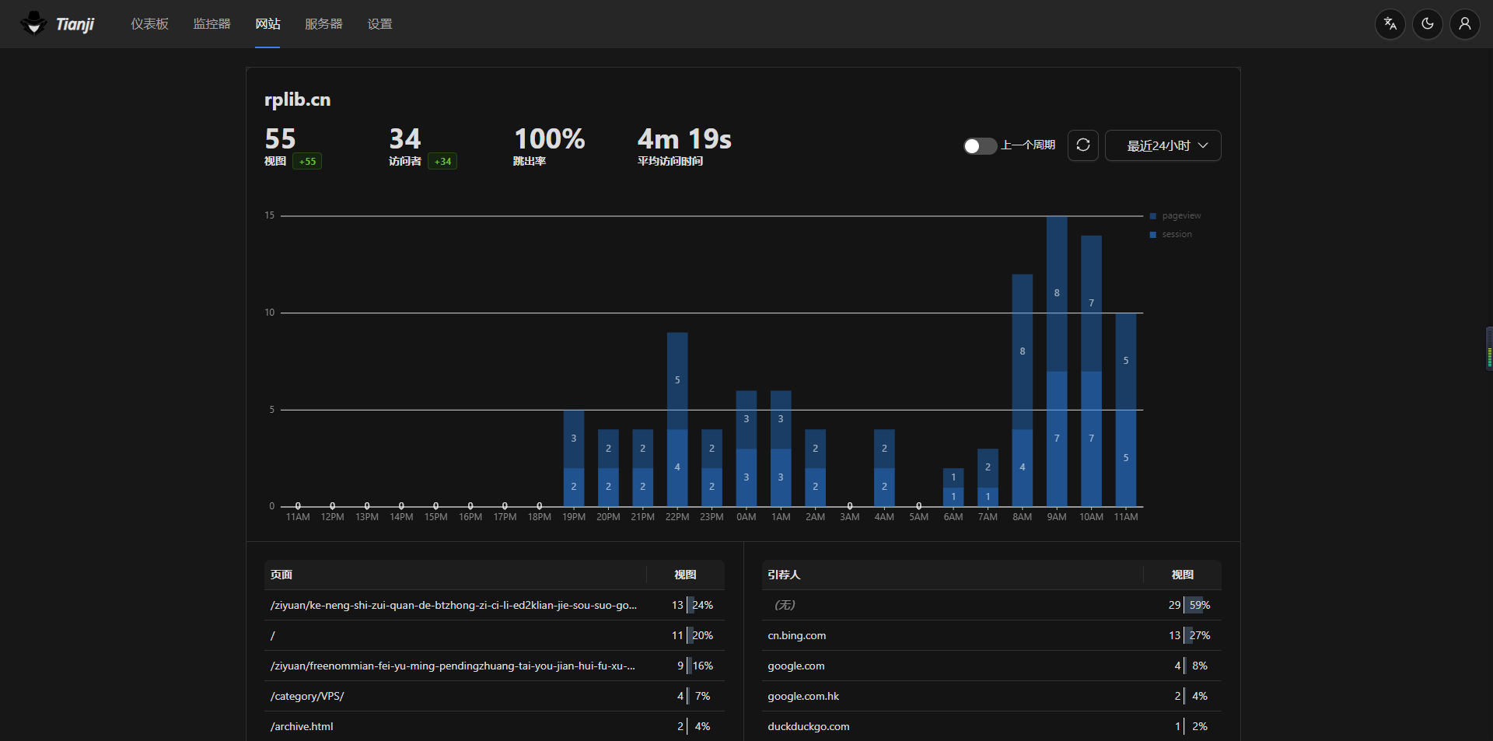
Task: Click the /archive.html page entry
Action: tap(302, 726)
